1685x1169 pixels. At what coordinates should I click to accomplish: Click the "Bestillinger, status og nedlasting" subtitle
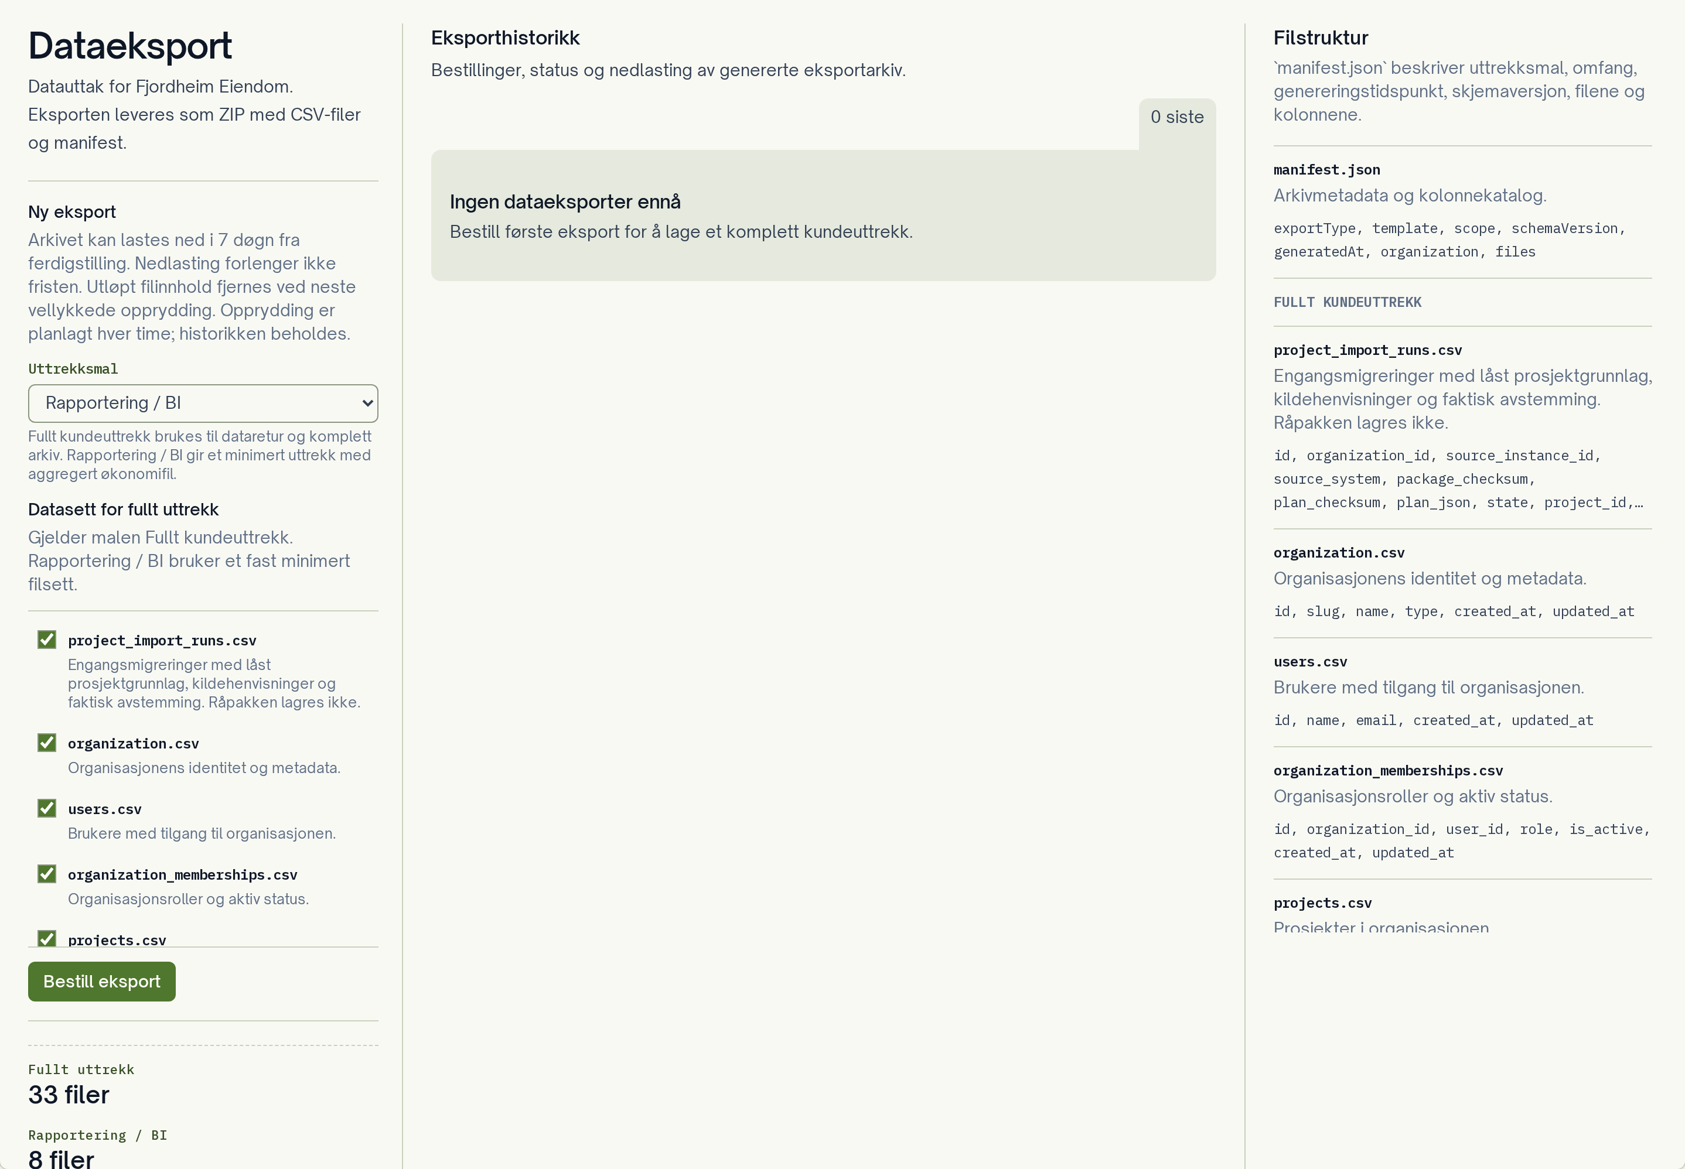coord(668,70)
